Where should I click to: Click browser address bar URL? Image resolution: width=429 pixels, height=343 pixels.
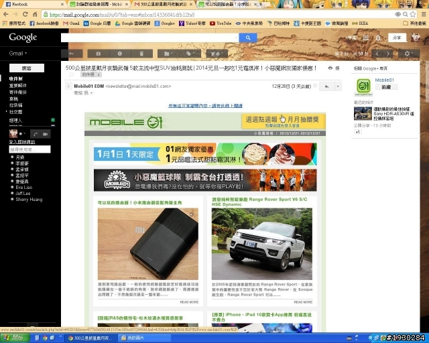(x=122, y=15)
